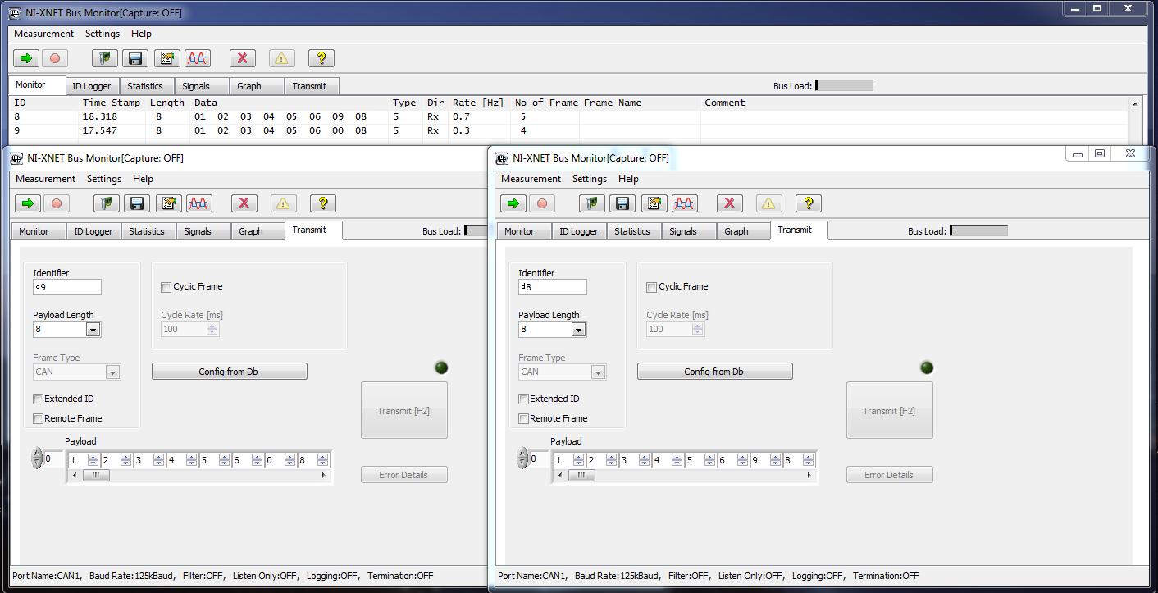The image size is (1158, 593).
Task: Open Payload Length dropdown in the left Transmit window
Action: pyautogui.click(x=93, y=330)
